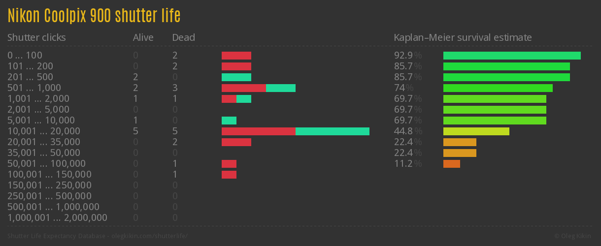Screen dimensions: 601x246
Task: Click the "Alive" column header
Action: [x=143, y=37]
